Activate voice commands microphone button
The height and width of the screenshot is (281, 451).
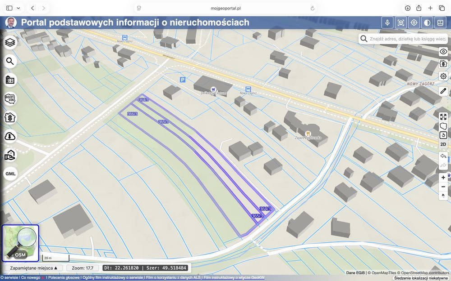pyautogui.click(x=387, y=22)
